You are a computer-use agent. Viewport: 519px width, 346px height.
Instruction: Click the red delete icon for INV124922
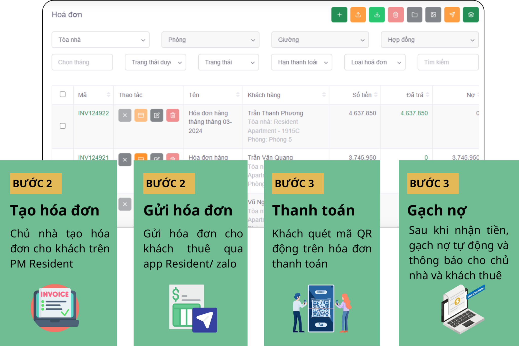[x=173, y=115]
